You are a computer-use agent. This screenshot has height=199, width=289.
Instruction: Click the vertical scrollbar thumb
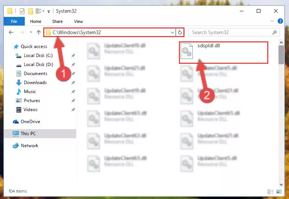pos(281,55)
